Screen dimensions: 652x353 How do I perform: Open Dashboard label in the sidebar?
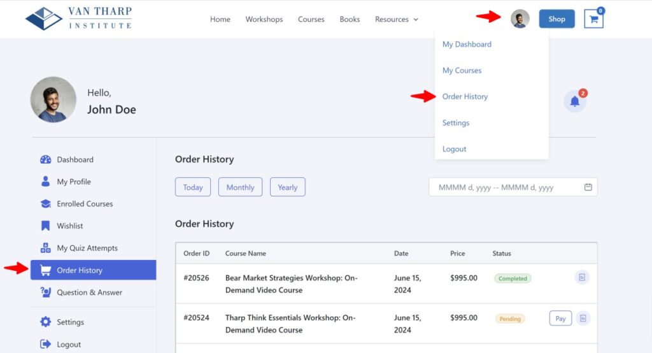tap(75, 159)
